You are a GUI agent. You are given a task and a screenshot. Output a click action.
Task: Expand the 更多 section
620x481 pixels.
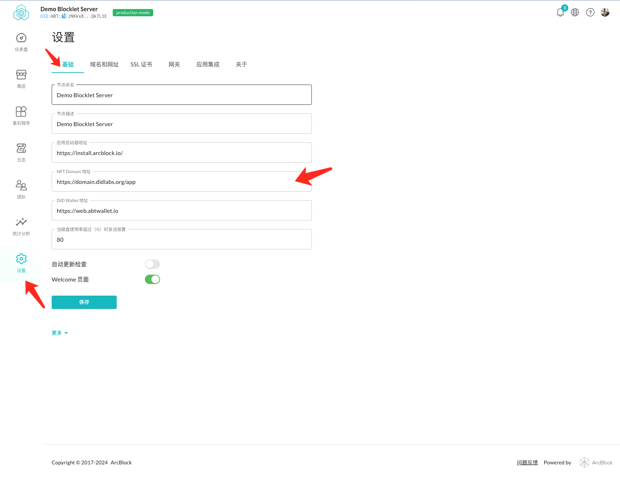point(60,333)
